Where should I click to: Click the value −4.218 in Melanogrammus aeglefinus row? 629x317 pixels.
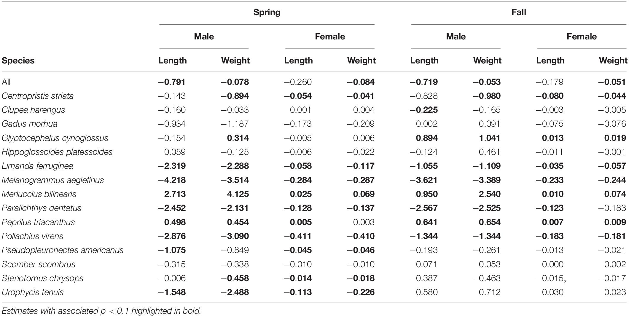[x=172, y=180]
